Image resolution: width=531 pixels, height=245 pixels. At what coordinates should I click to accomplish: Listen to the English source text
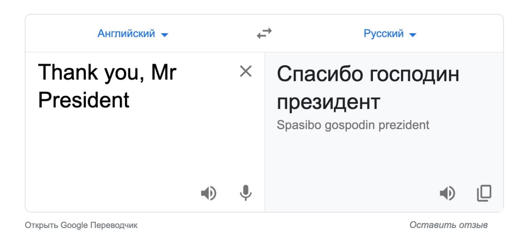(x=209, y=193)
